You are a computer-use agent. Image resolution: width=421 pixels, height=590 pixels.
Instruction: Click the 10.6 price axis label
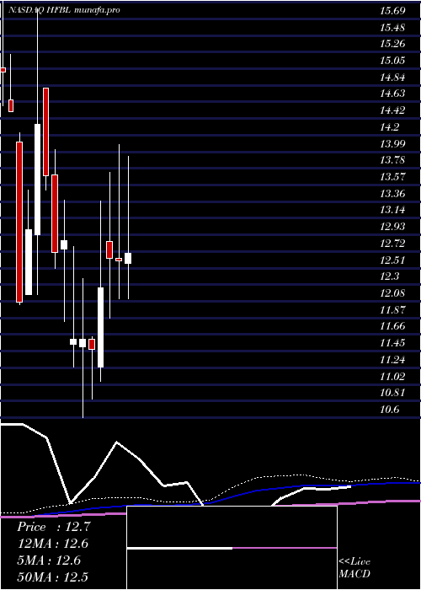coord(389,410)
